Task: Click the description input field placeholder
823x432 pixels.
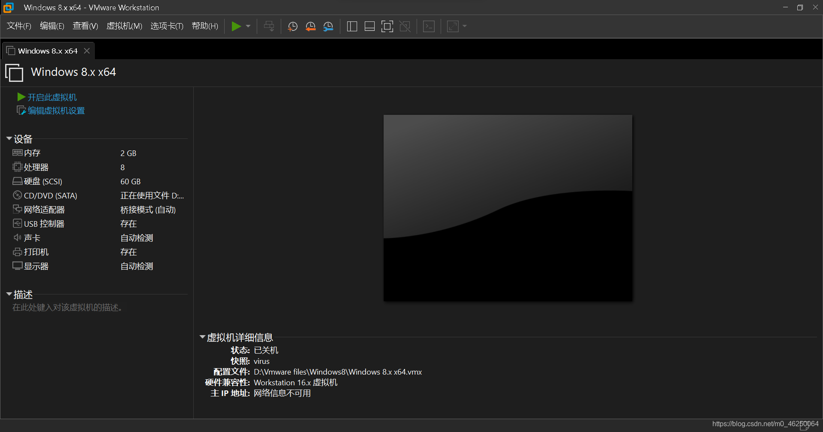Action: click(x=67, y=307)
